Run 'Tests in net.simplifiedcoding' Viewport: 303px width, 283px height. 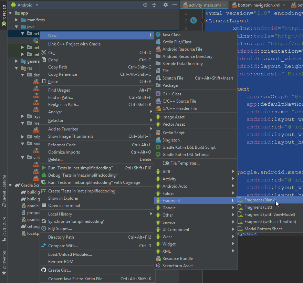[x=97, y=168]
